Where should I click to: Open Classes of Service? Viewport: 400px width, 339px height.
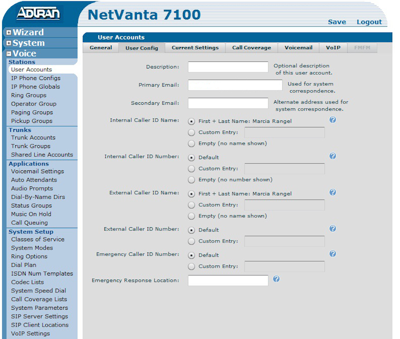pos(38,239)
